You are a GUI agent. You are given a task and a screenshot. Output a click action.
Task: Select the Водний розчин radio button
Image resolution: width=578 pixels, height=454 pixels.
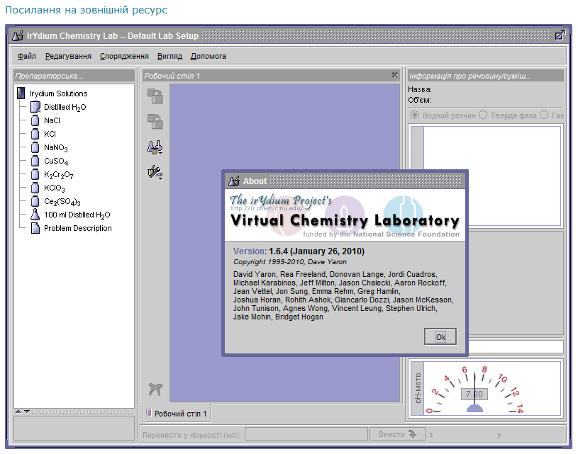click(415, 115)
